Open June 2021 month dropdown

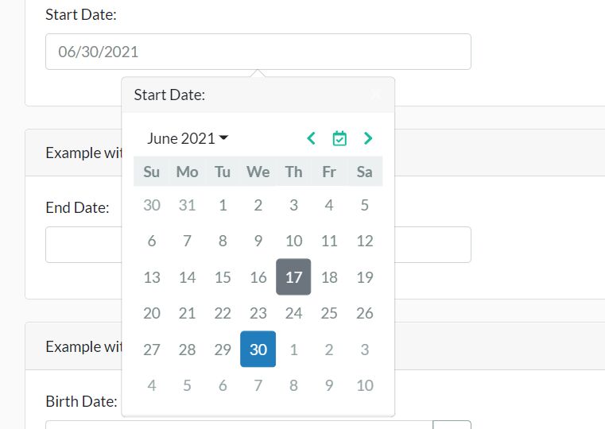coord(188,138)
